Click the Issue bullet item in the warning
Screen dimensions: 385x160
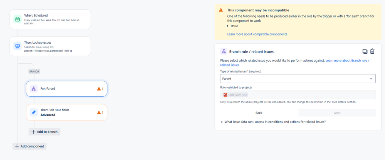coord(234,26)
